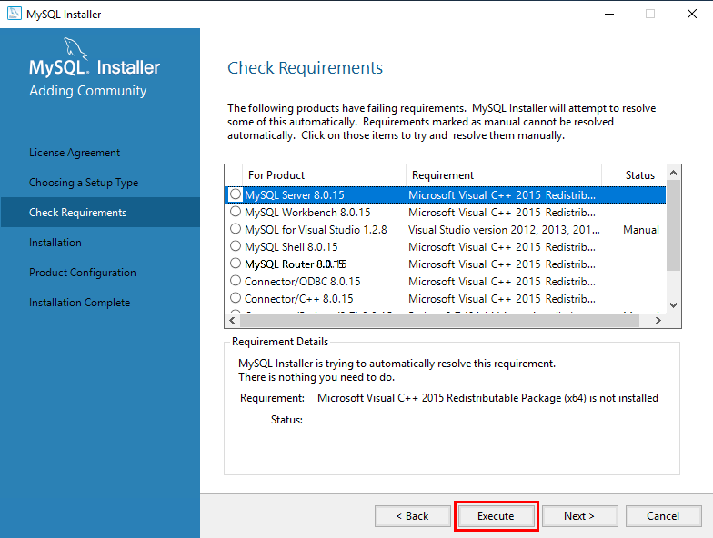
Task: Open the Installation sidebar step
Action: point(55,243)
